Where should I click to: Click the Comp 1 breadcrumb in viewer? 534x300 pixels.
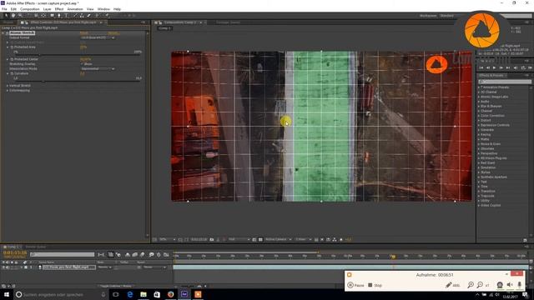pos(164,28)
